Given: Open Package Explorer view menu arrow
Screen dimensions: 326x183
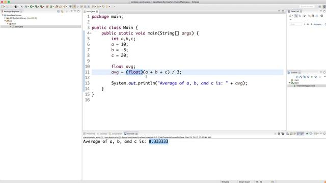Looking at the screenshot, I should coord(71,11).
